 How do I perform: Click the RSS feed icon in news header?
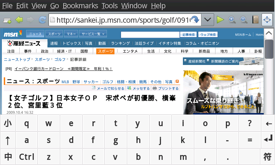[x=177, y=81]
